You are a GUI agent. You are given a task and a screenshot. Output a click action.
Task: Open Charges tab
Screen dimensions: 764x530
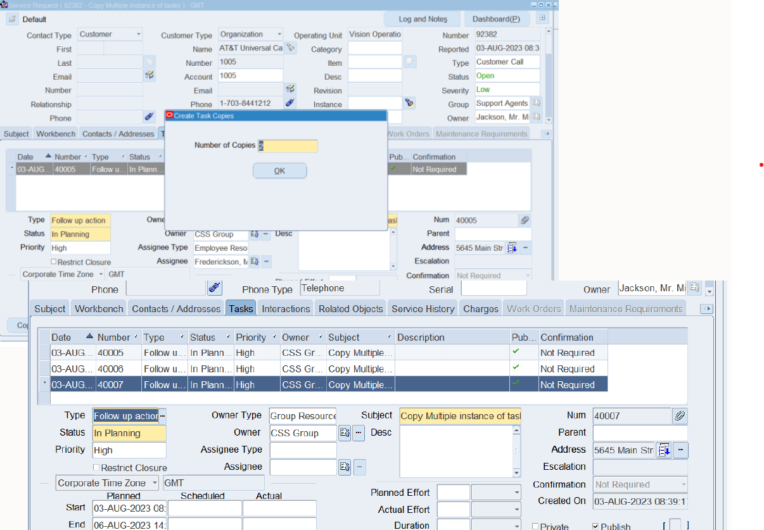tap(481, 308)
